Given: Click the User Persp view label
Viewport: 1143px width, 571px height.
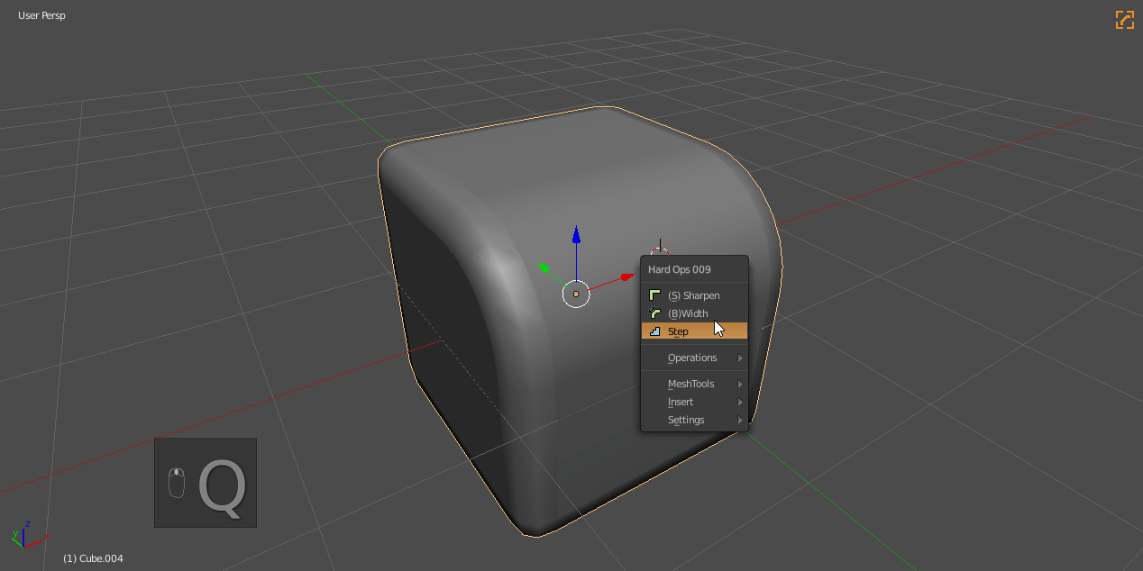Looking at the screenshot, I should tap(41, 15).
